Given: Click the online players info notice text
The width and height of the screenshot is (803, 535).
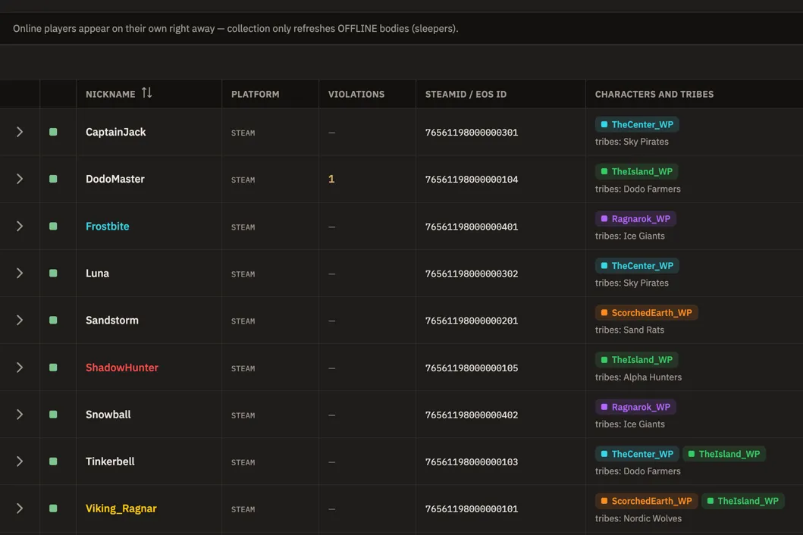Looking at the screenshot, I should [x=236, y=29].
